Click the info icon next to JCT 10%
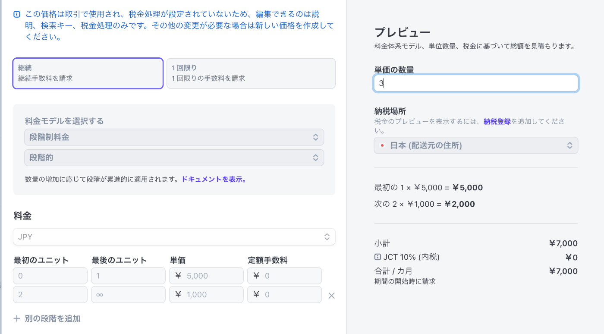604x334 pixels. (x=377, y=257)
